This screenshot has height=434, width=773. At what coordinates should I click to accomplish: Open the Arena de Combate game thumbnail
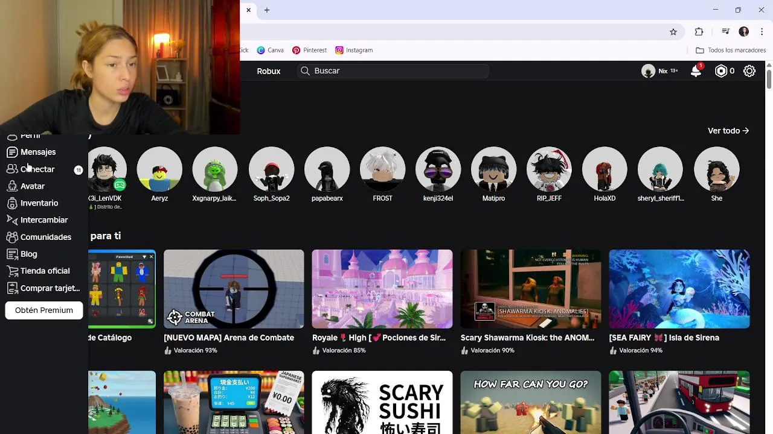click(x=234, y=289)
